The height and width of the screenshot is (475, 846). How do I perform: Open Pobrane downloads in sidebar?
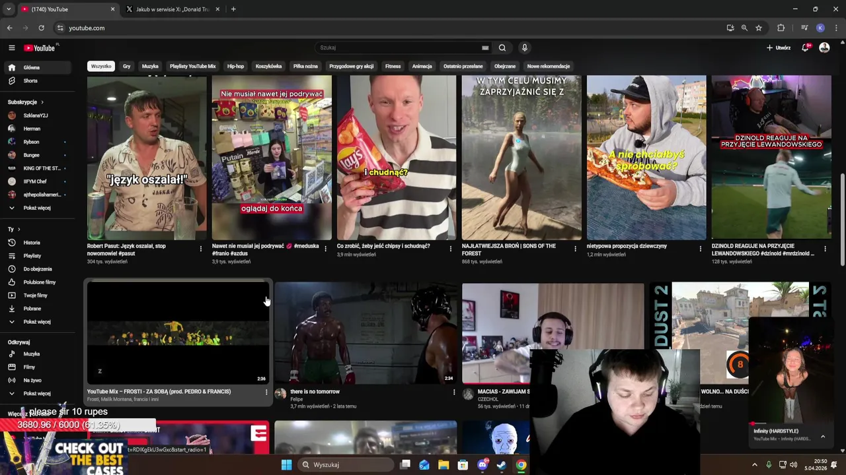[x=36, y=308]
